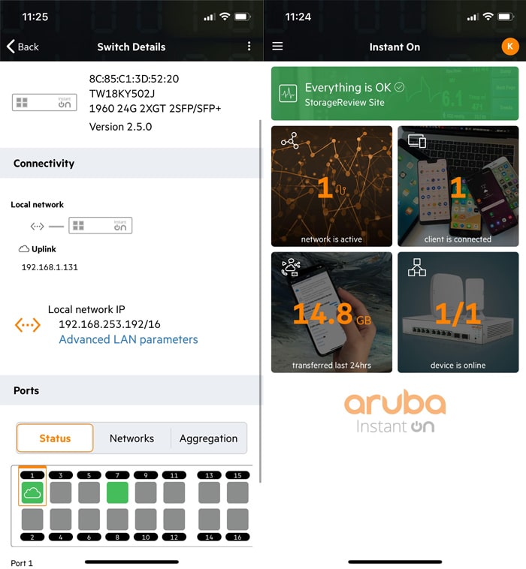Open the three-dot menu in Switch Details
This screenshot has height=569, width=526.
(x=249, y=46)
